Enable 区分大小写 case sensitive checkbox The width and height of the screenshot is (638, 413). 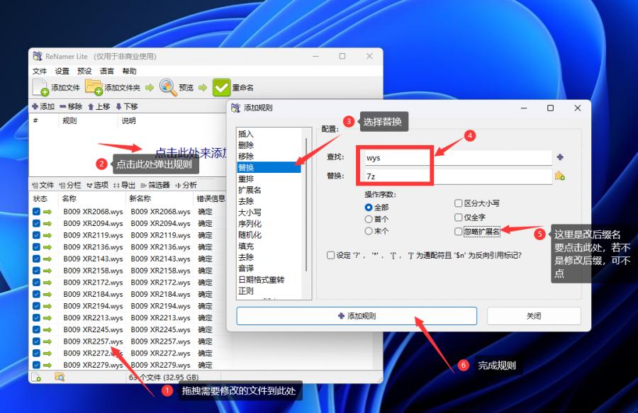(x=459, y=203)
